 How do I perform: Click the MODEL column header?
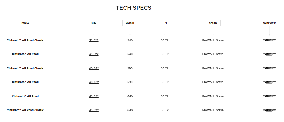point(25,23)
